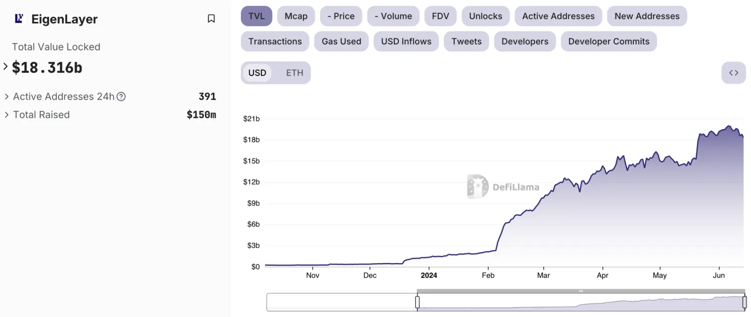Select the USD denomination tab

coord(257,73)
